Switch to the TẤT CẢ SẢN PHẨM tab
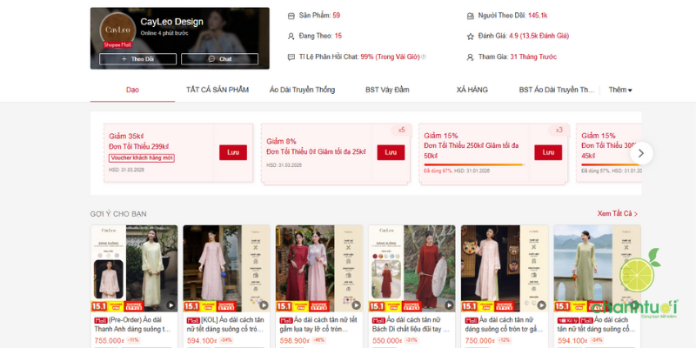Screen dimensions: 696x348 coord(217,90)
